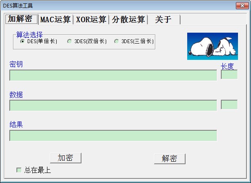Click the 数据 label
The image size is (251, 183).
tap(16, 95)
